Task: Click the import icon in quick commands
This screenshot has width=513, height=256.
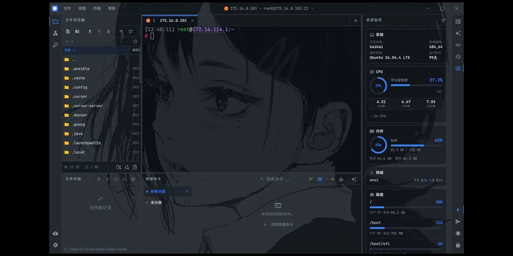Action: pyautogui.click(x=341, y=179)
